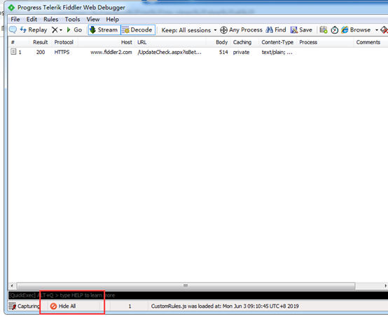The height and width of the screenshot is (317, 388).
Task: Focus the QuickExec command box
Action: click(x=198, y=295)
